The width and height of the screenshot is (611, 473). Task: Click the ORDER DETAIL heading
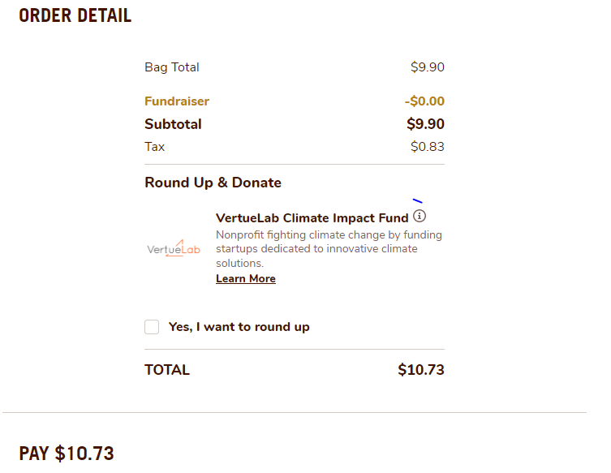75,15
